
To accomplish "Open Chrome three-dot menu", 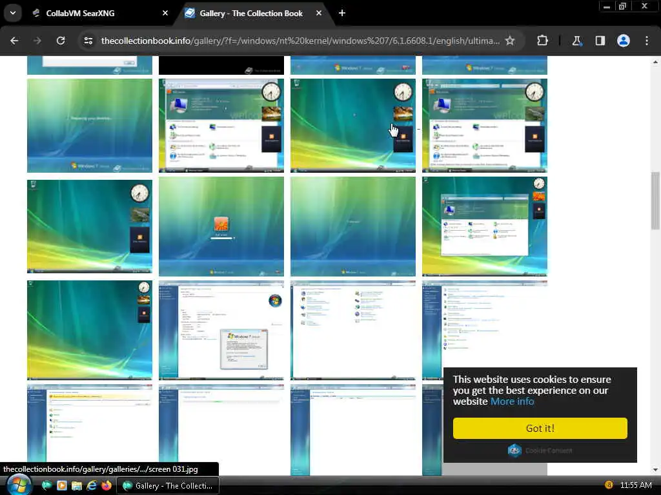I will coord(647,41).
